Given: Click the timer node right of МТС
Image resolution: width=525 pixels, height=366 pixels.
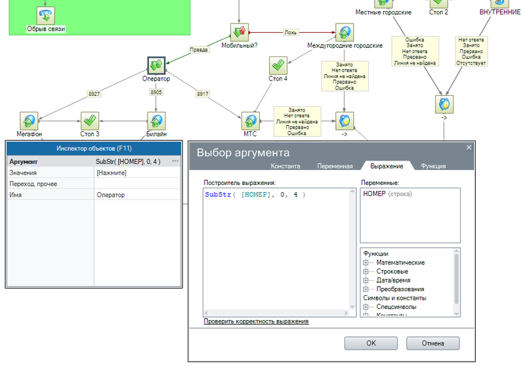Looking at the screenshot, I should 345,121.
